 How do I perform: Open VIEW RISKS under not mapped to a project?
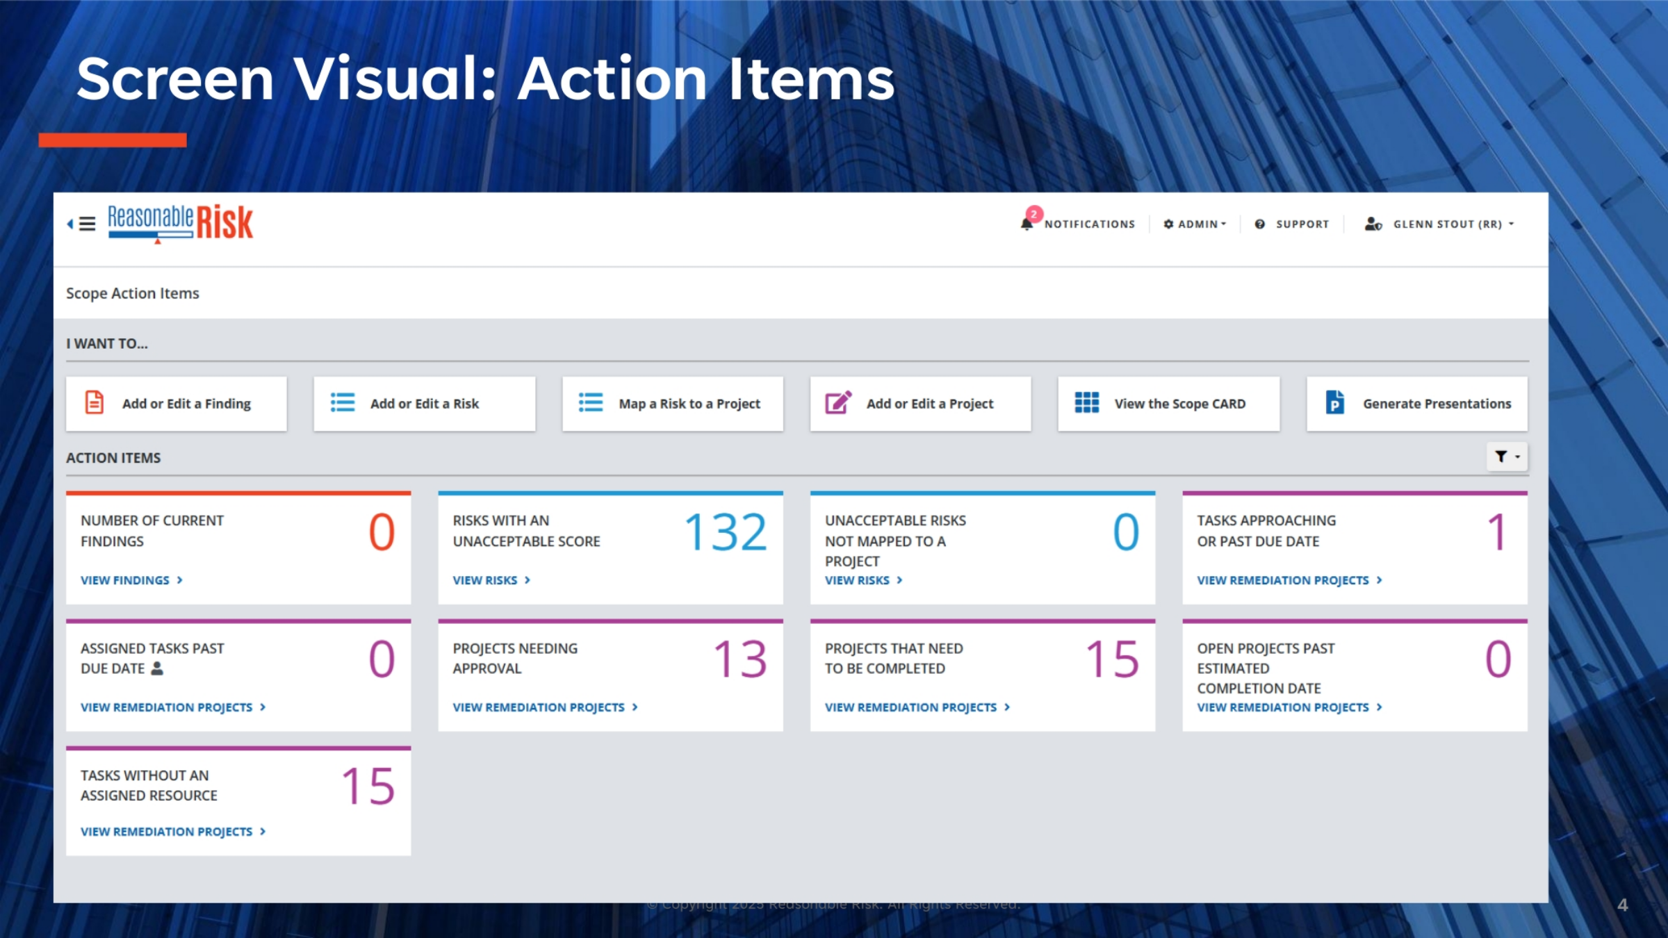[864, 580]
